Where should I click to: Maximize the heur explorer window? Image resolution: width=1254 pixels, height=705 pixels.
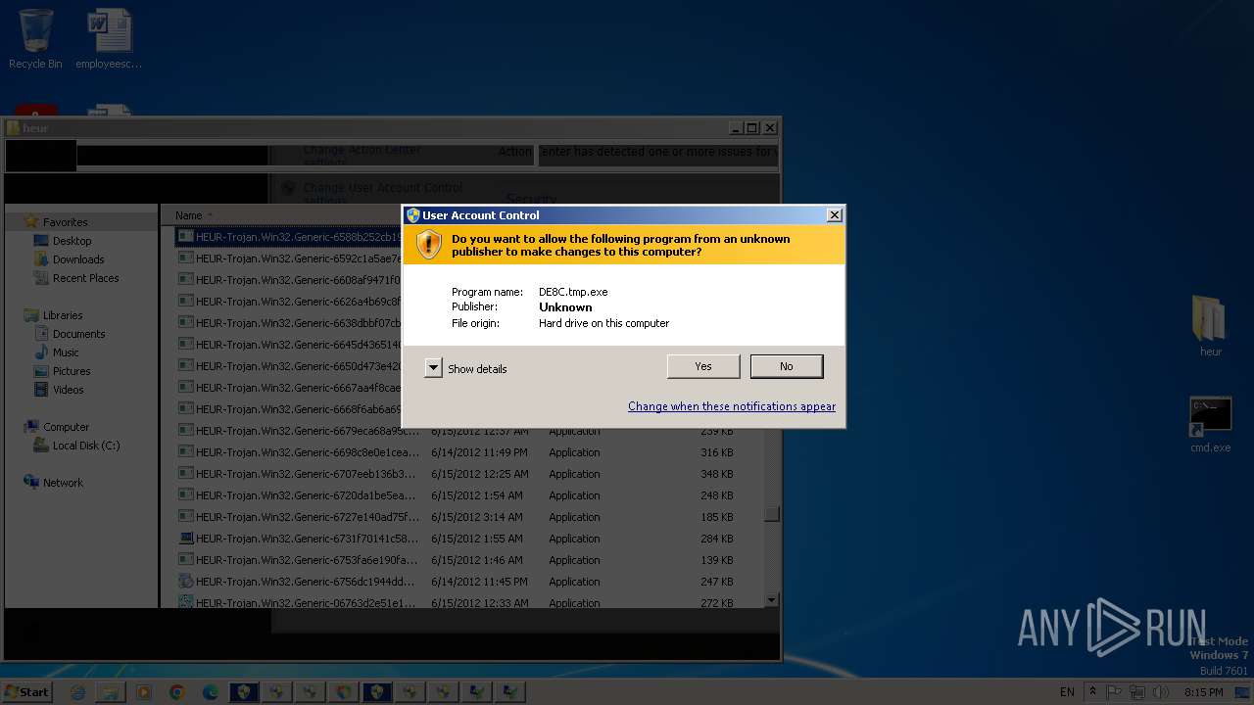pyautogui.click(x=751, y=128)
